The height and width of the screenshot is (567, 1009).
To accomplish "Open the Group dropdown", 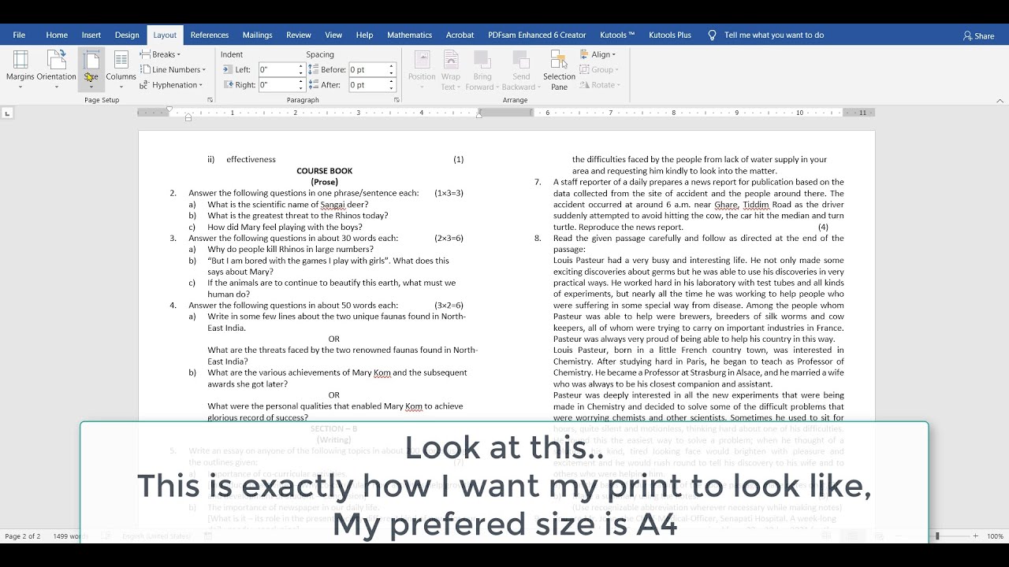I will click(x=599, y=69).
